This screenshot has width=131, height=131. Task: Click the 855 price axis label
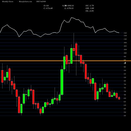tap(125, 74)
